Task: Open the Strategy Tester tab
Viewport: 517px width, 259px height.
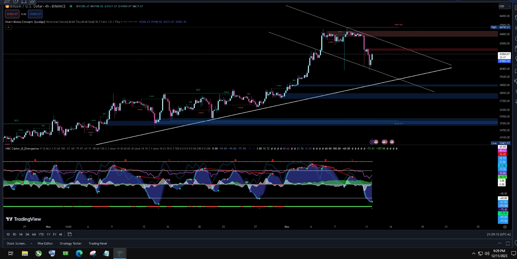Action: click(x=70, y=243)
